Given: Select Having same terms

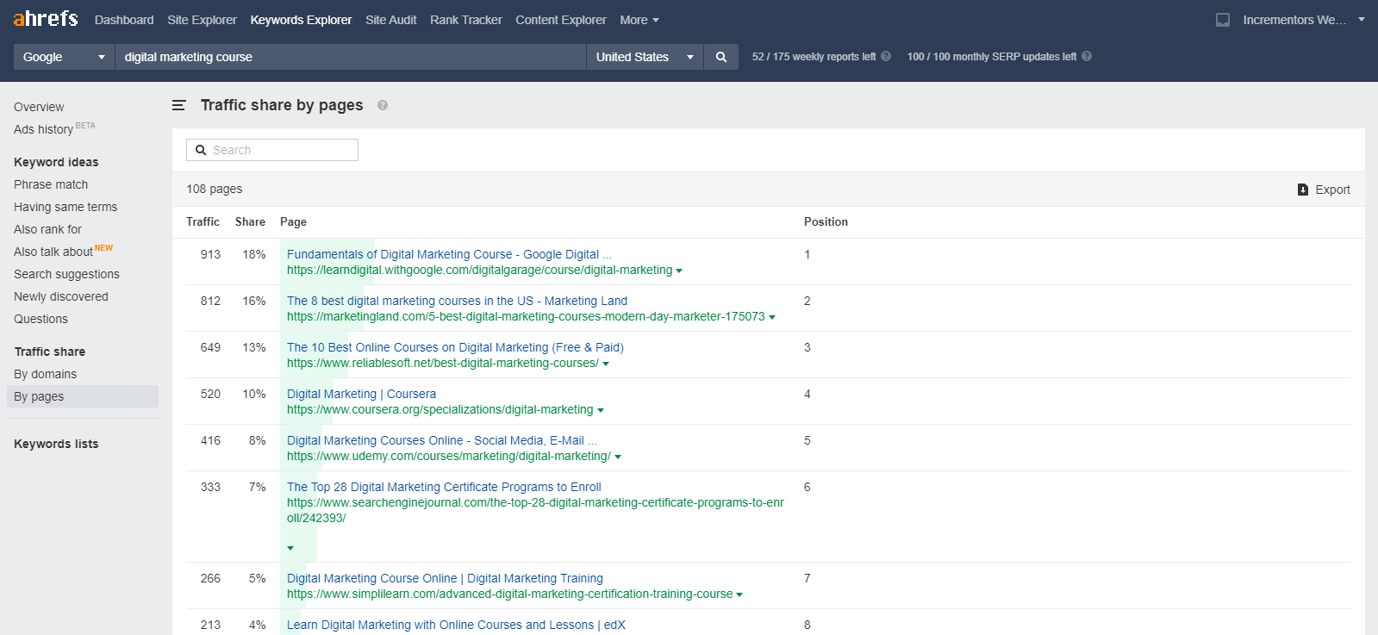Looking at the screenshot, I should coord(65,207).
